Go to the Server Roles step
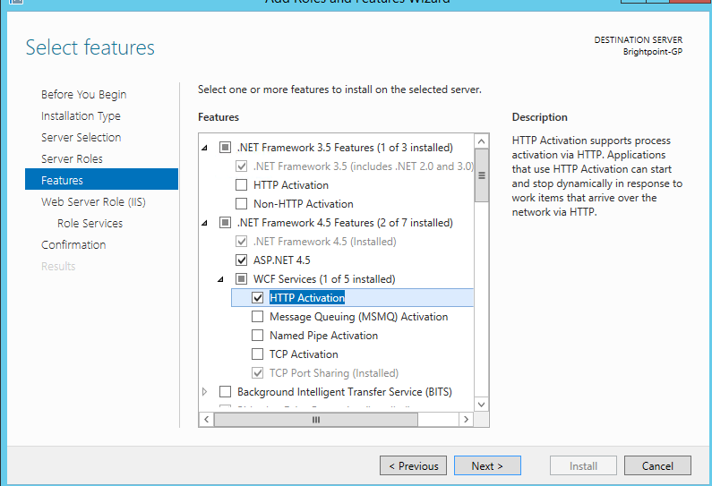 [72, 158]
